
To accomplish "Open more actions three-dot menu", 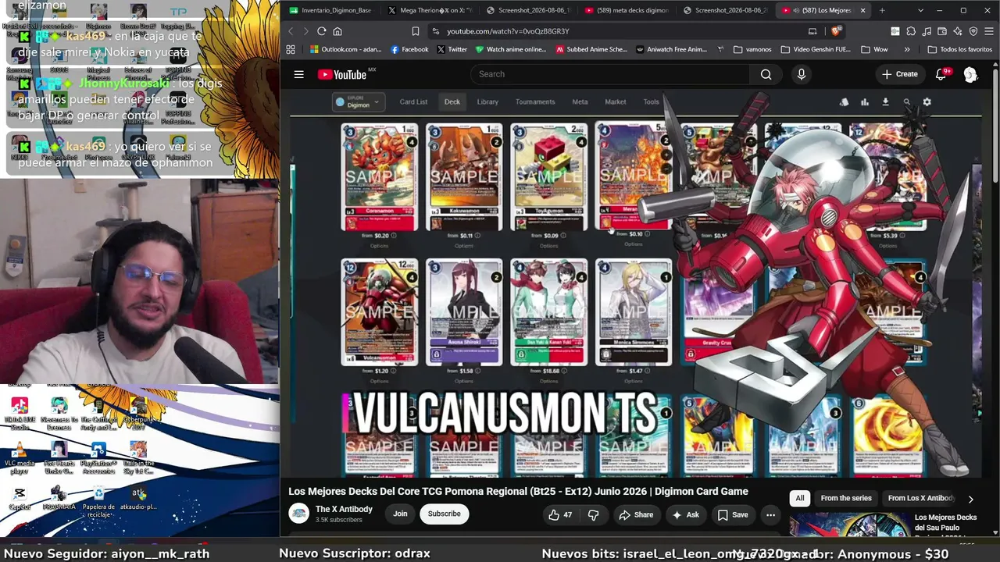I will [770, 514].
